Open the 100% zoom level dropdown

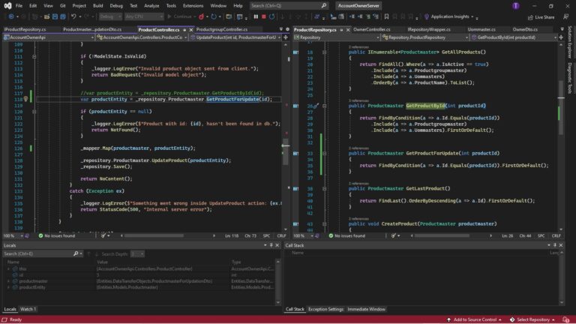(x=10, y=235)
